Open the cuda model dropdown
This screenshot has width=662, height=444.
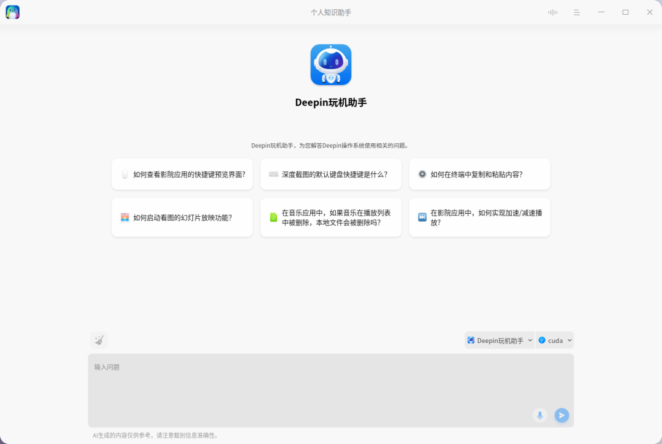555,341
